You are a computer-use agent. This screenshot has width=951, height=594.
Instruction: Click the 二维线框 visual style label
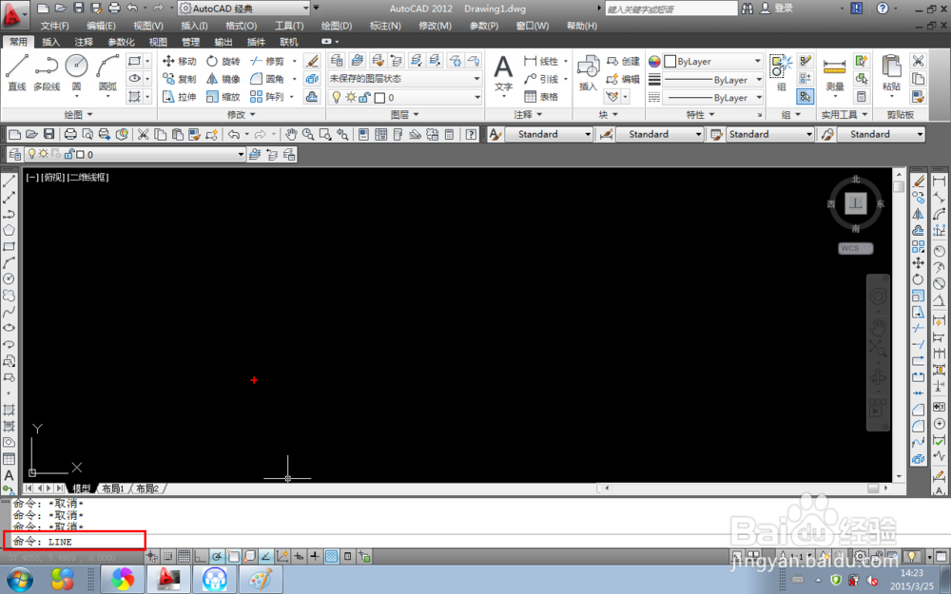[87, 177]
